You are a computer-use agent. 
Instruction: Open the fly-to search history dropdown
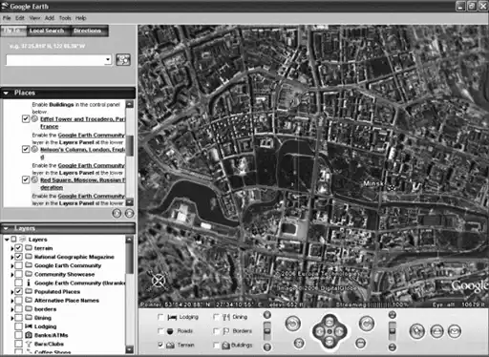coord(108,59)
